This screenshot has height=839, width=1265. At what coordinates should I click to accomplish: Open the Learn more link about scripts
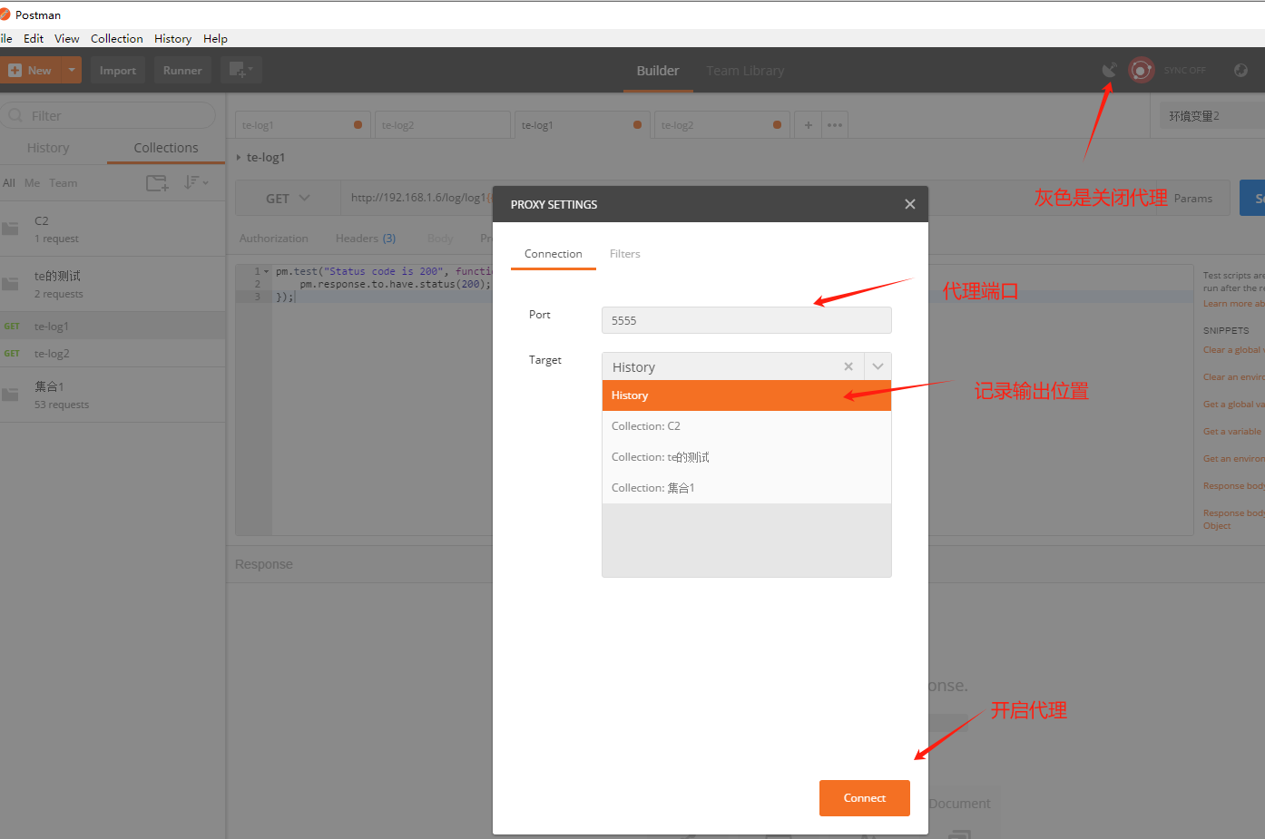click(x=1233, y=304)
